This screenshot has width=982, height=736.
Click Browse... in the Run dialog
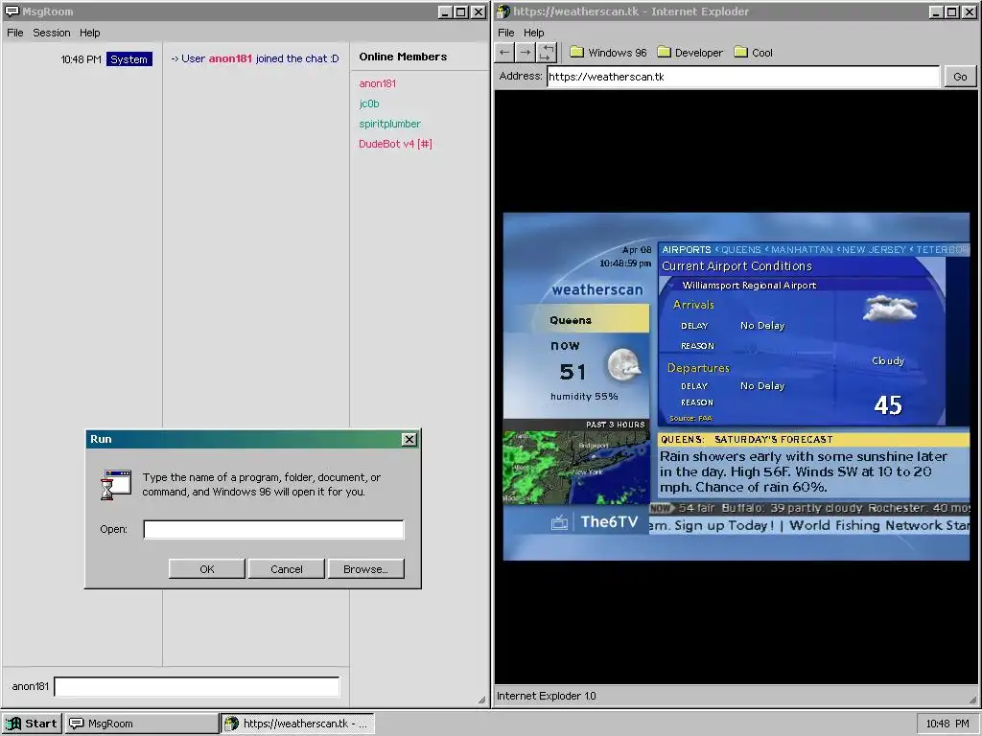(365, 569)
